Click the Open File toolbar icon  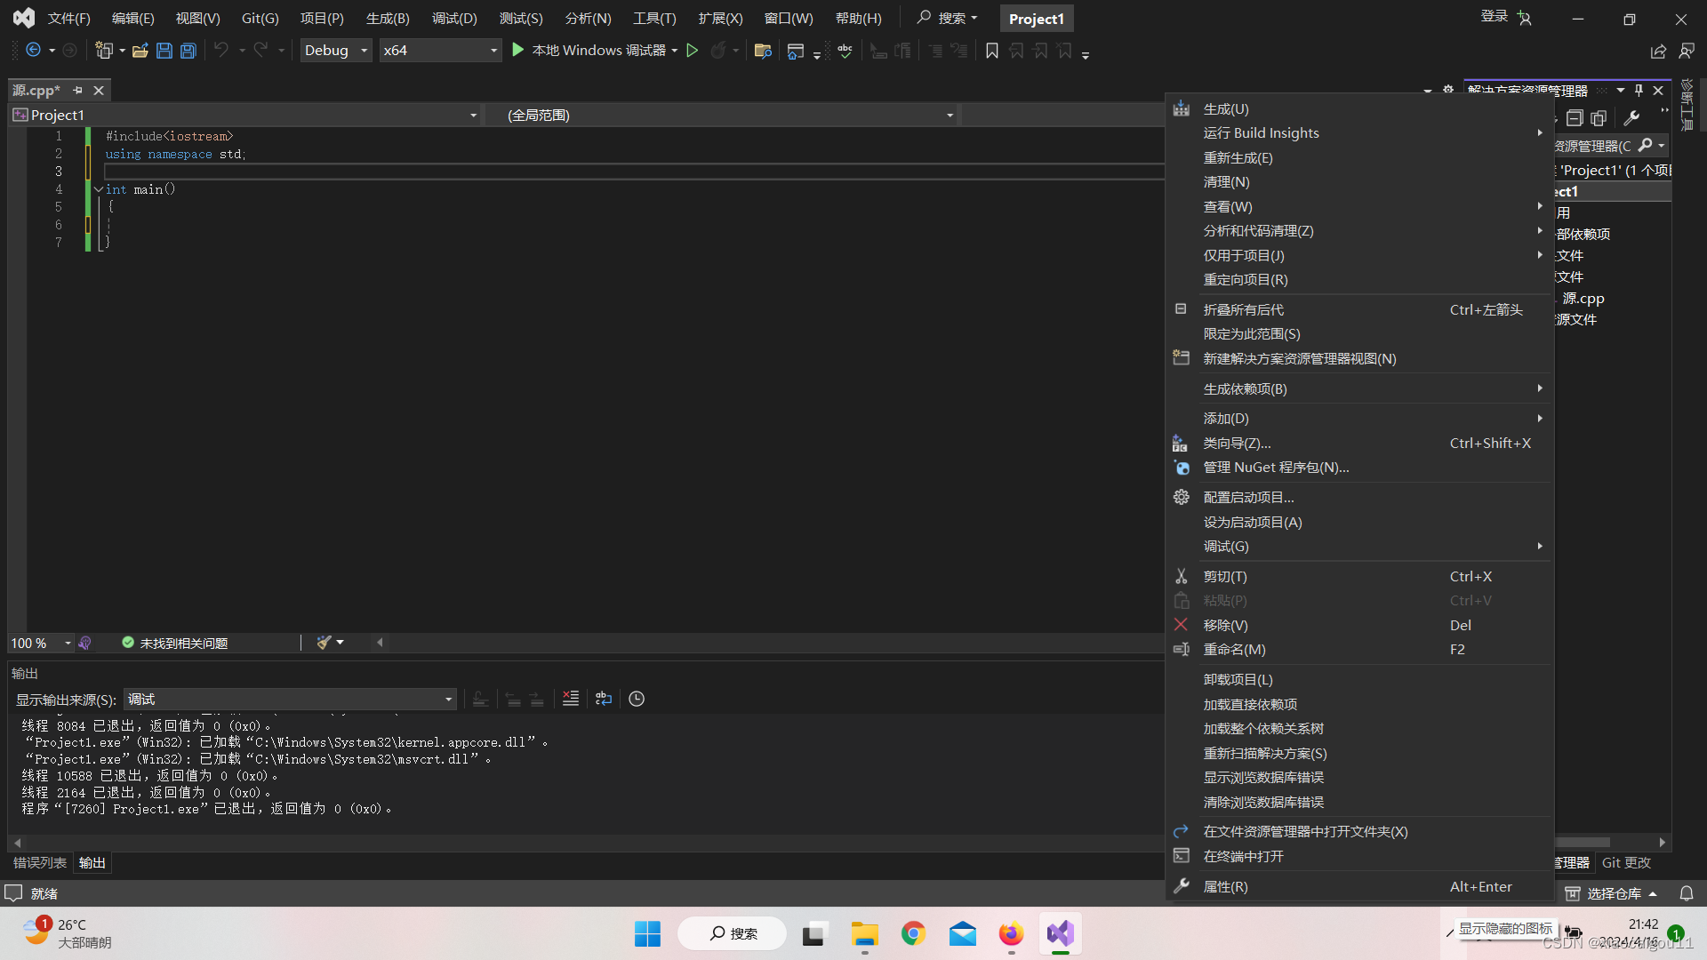pyautogui.click(x=140, y=51)
